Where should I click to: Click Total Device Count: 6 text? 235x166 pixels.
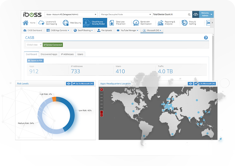(x=163, y=14)
